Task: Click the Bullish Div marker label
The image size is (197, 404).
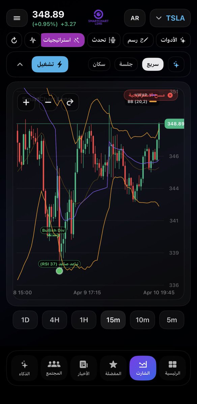Action: click(53, 231)
